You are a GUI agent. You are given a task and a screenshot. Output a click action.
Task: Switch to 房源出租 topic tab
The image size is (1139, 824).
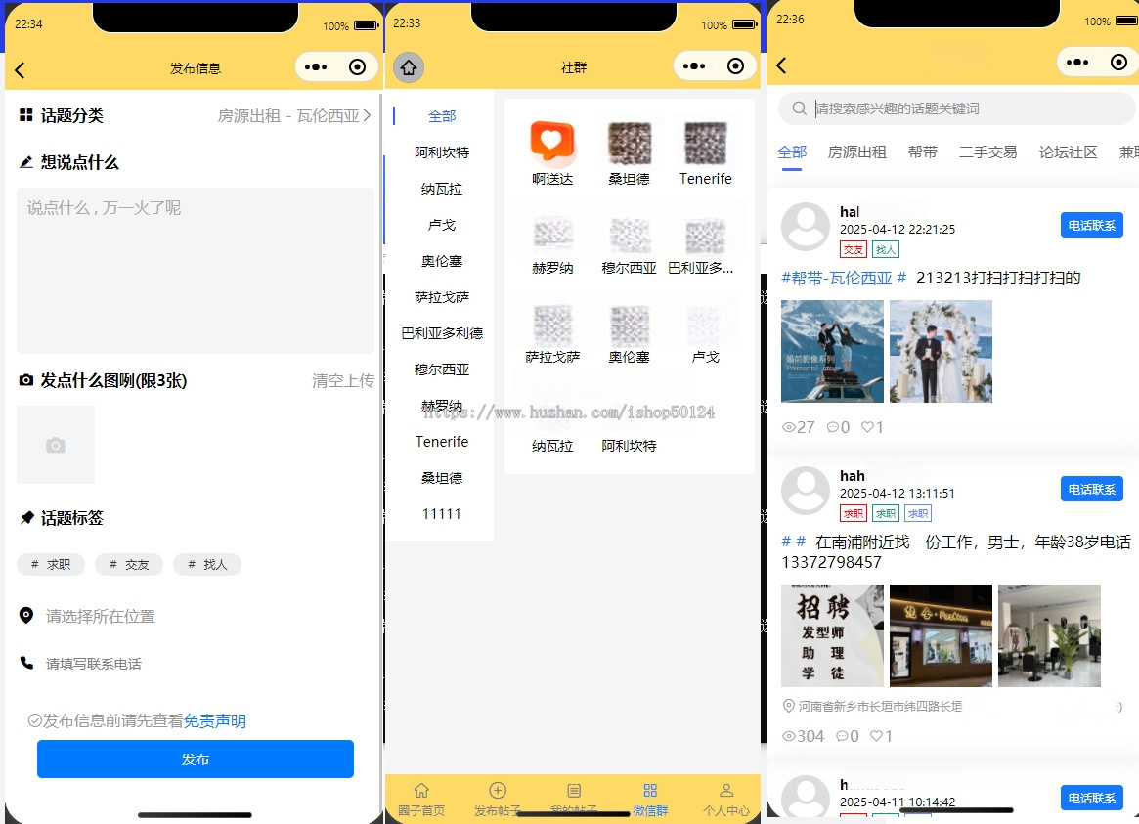point(857,152)
